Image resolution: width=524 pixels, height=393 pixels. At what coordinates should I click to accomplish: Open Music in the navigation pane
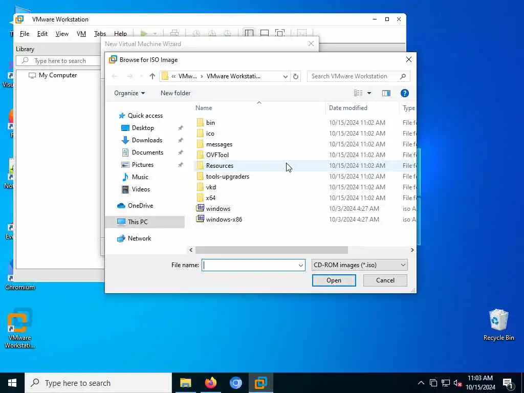pyautogui.click(x=140, y=177)
